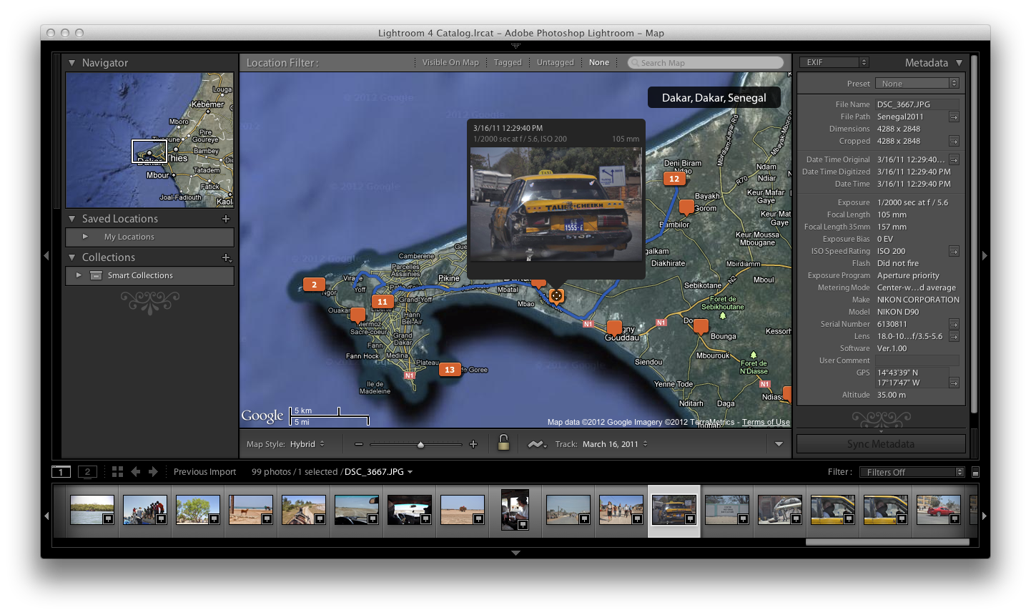Screen dimensions: 1031x615
Task: Add a saved location with plus icon
Action: [x=226, y=219]
